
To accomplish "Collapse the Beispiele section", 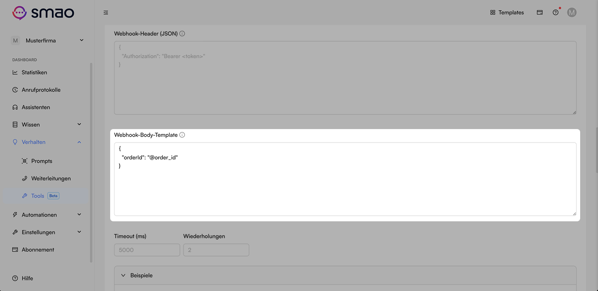I will click(345, 275).
